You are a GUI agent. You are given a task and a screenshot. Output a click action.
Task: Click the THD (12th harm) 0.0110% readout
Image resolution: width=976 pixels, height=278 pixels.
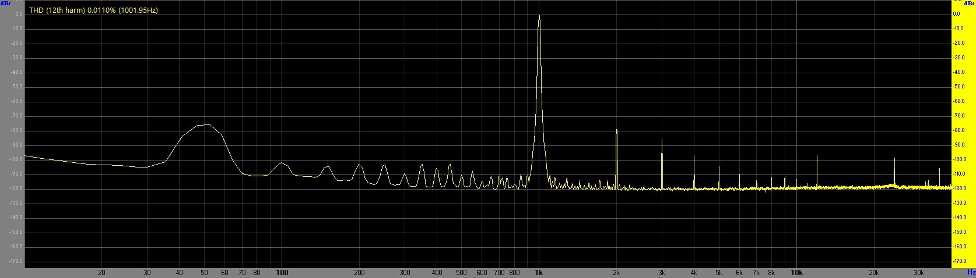click(93, 10)
